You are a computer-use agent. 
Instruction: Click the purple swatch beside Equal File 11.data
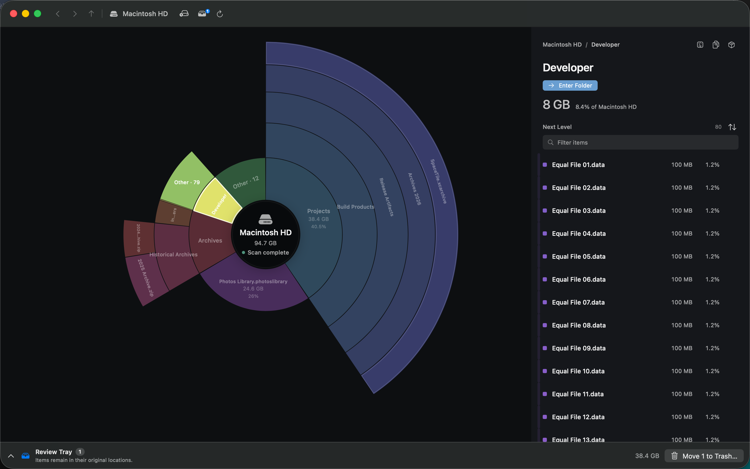tap(545, 394)
